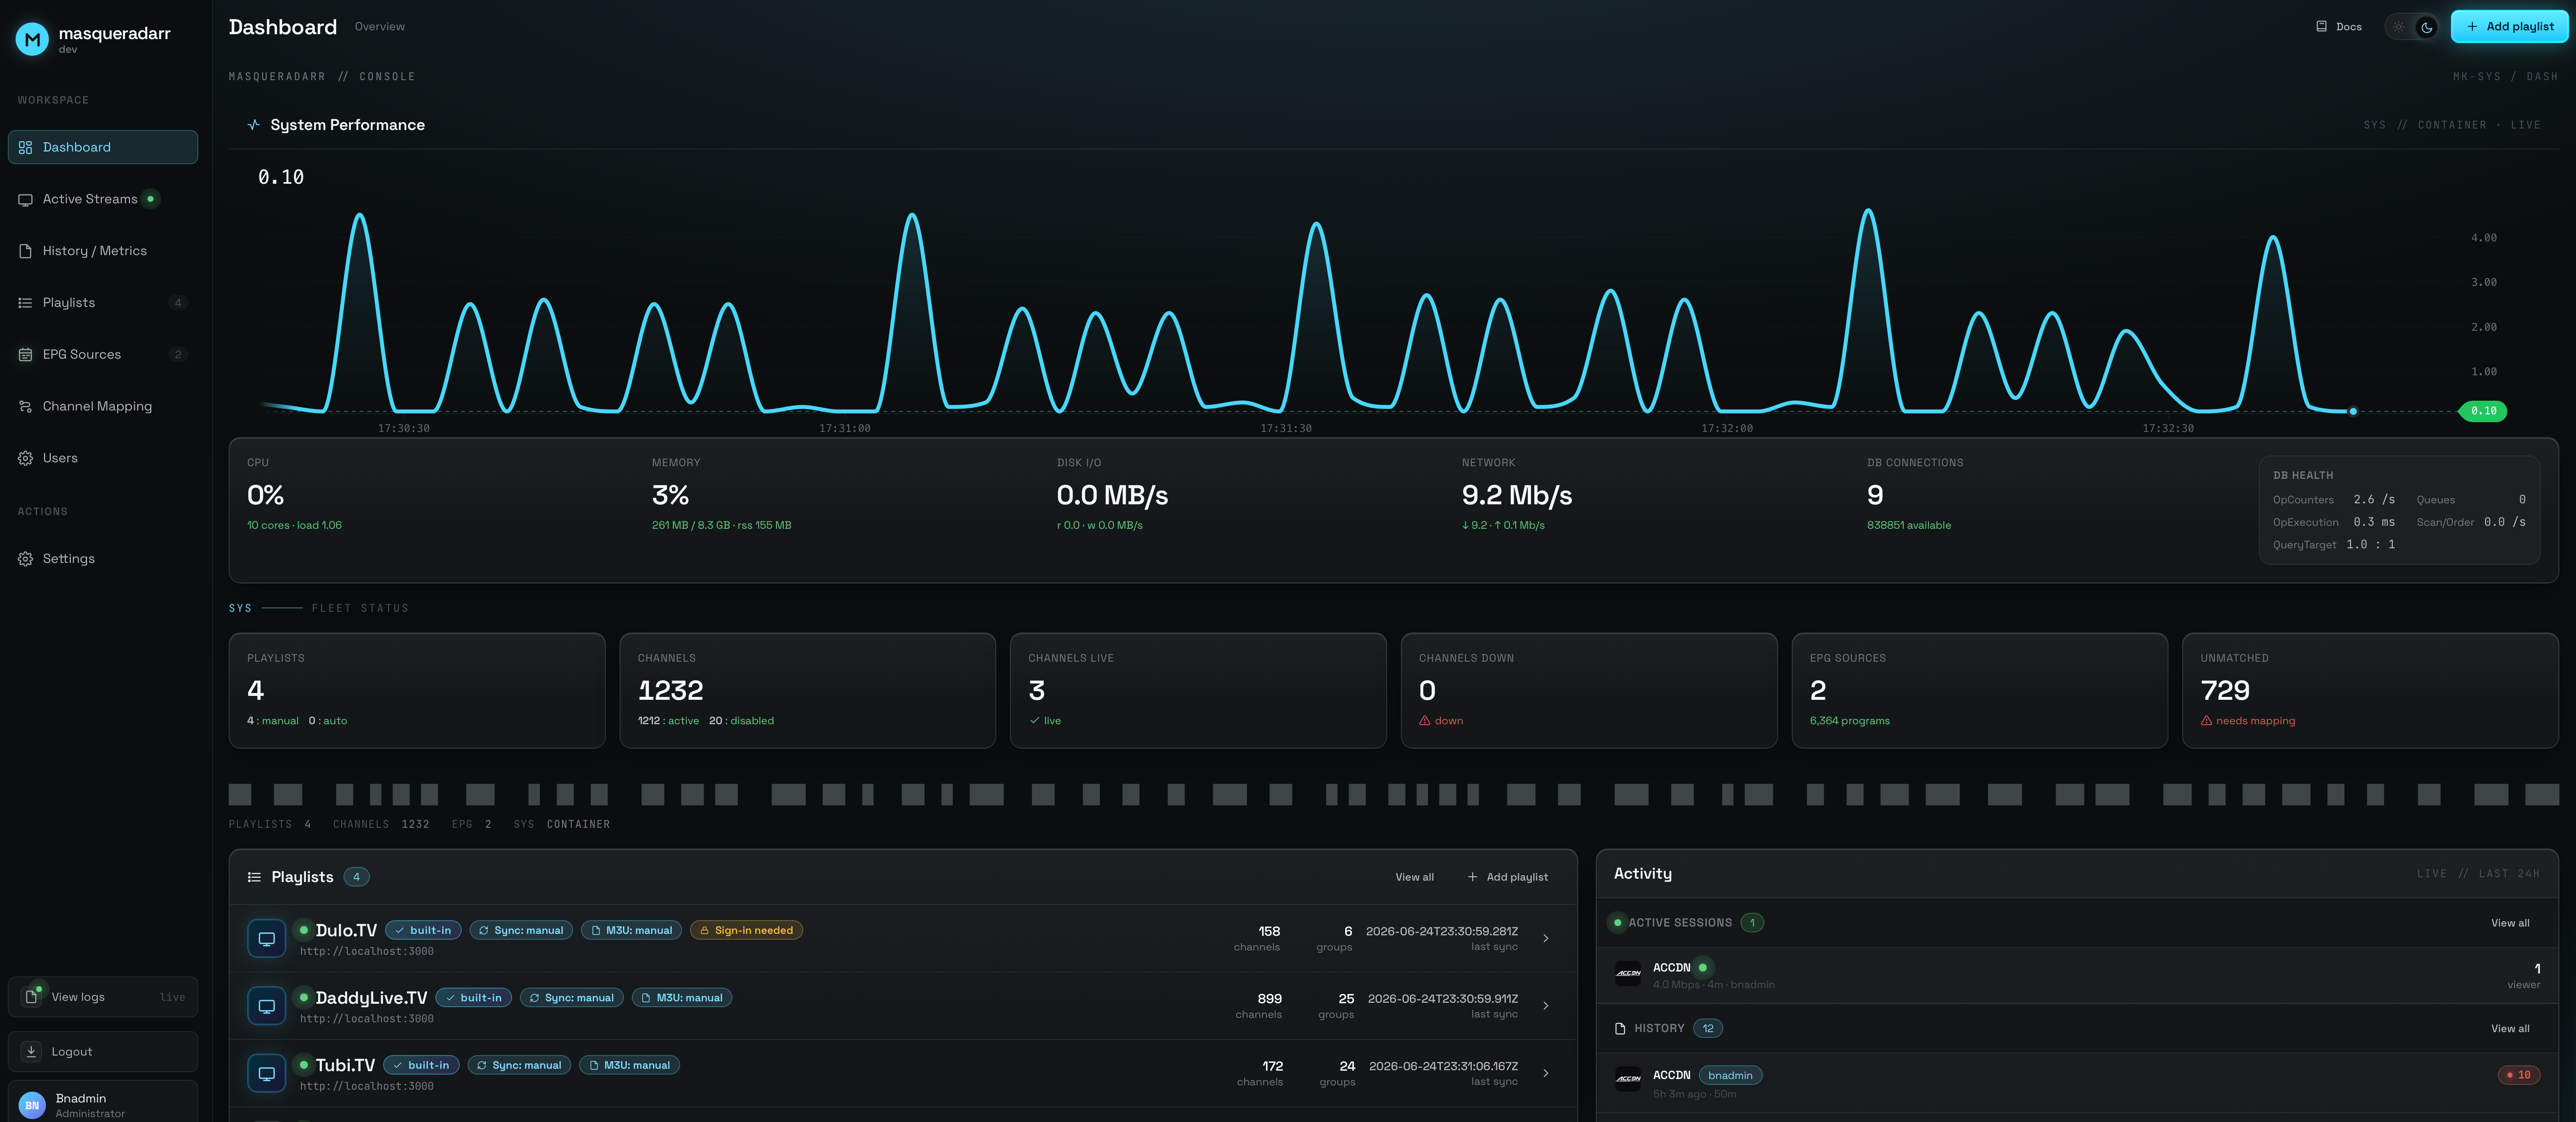Expand Dulo.TV row chevron
Screen dimensions: 2576x1122
tap(1545, 938)
